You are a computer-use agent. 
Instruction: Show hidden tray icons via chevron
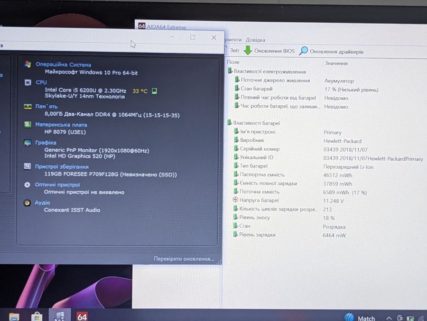pos(389,318)
